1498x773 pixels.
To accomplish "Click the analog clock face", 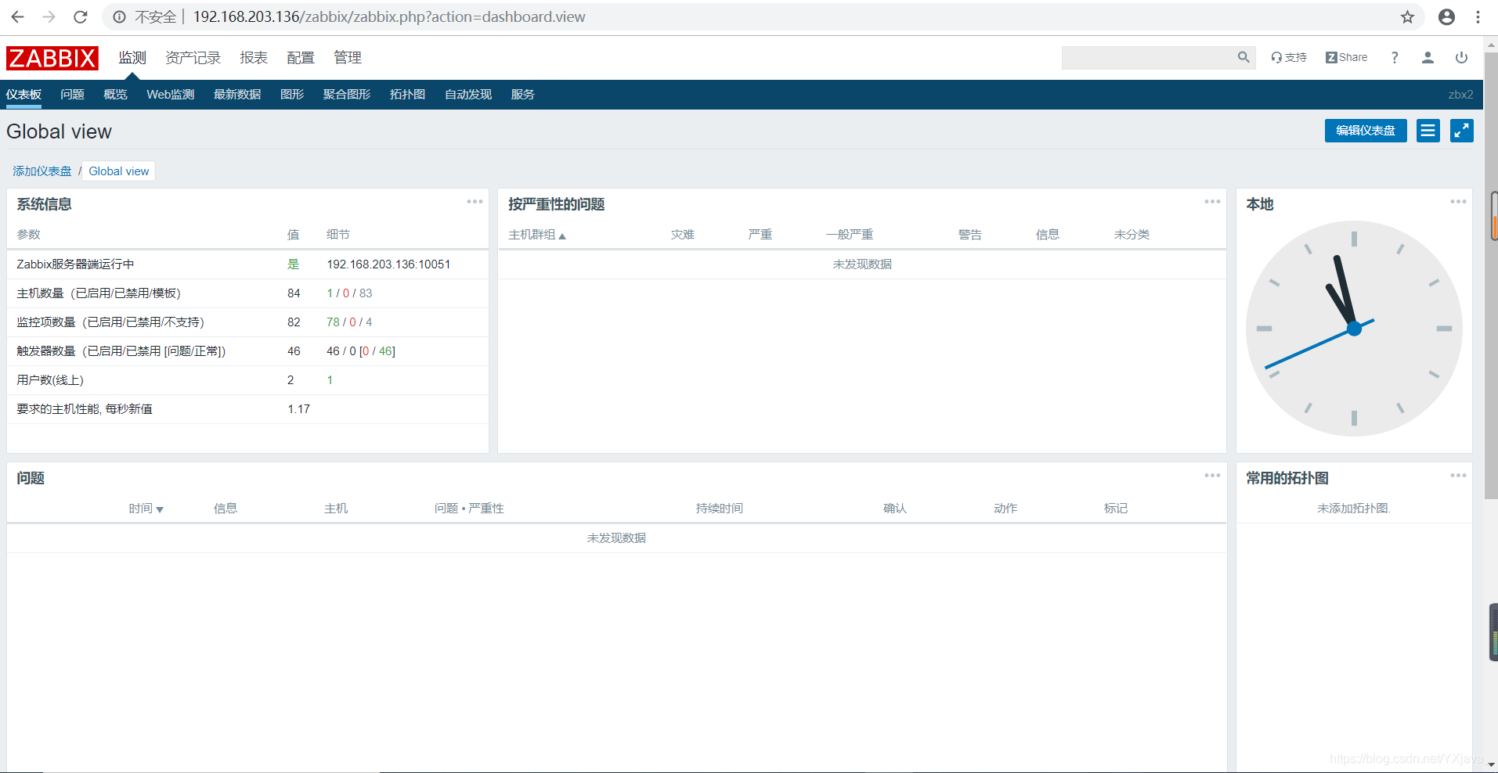I will (x=1354, y=329).
